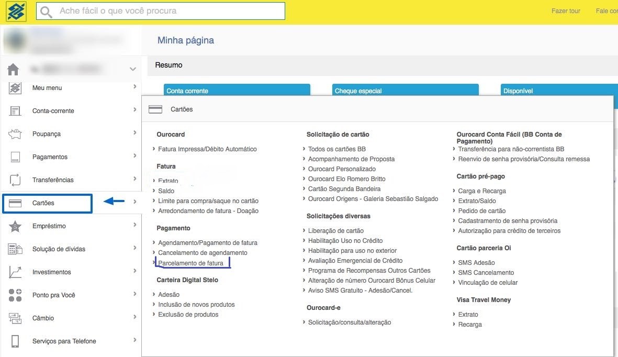
Task: Open Recarga under Visa Travel Money
Action: pos(470,324)
